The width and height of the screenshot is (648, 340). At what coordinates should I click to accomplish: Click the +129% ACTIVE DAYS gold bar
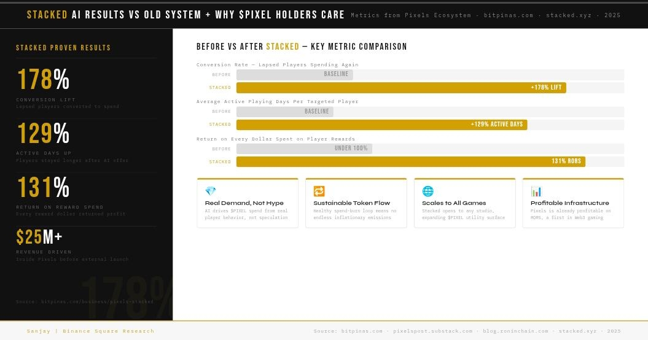[382, 125]
